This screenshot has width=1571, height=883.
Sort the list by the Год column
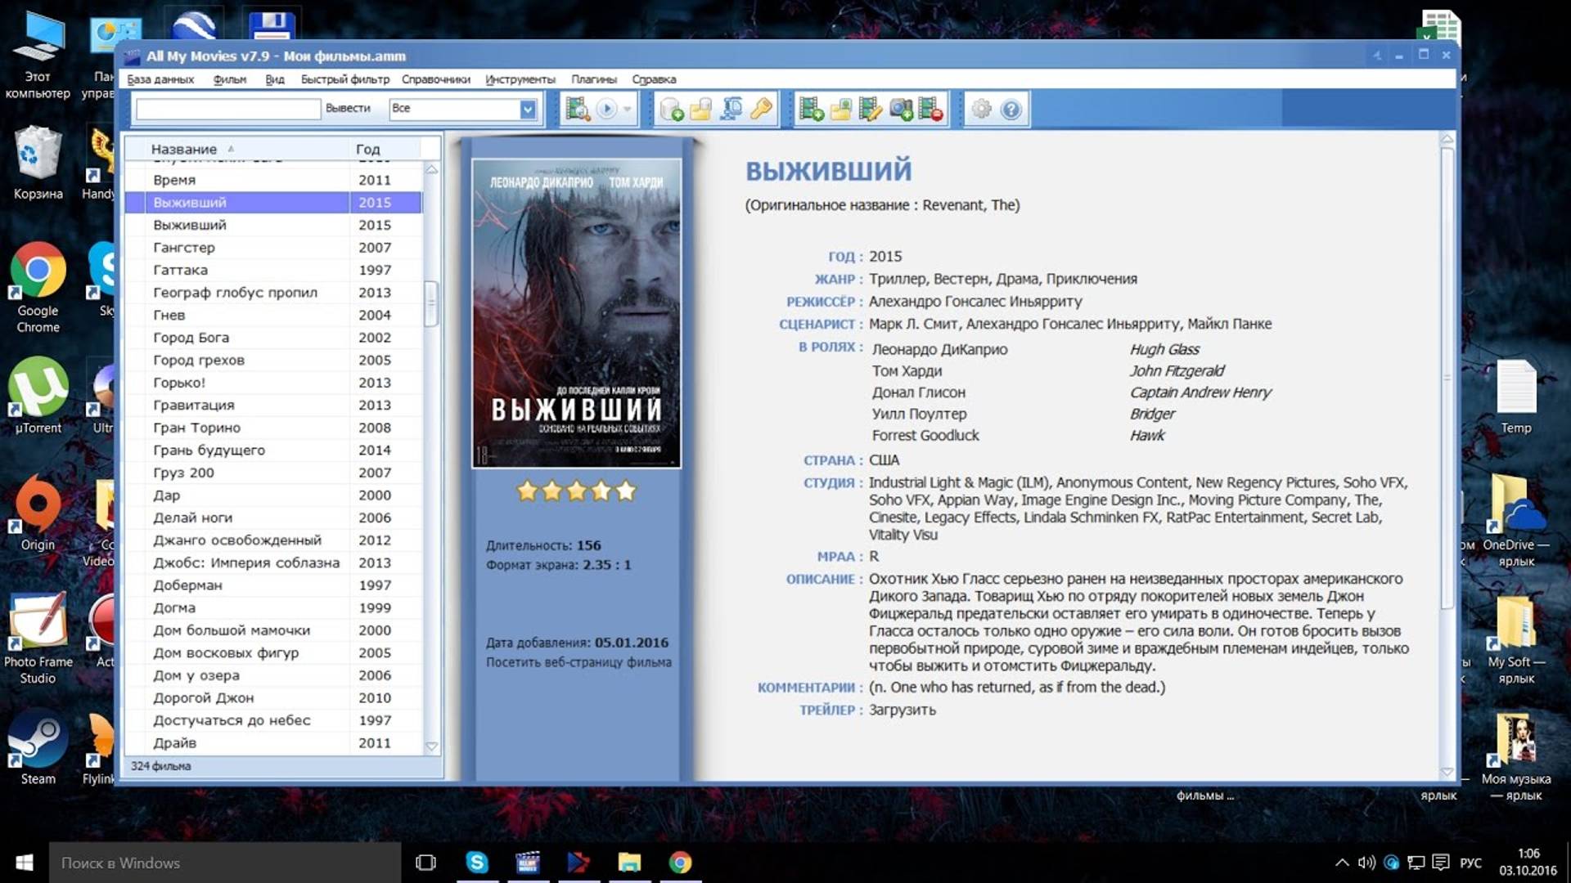pos(367,149)
